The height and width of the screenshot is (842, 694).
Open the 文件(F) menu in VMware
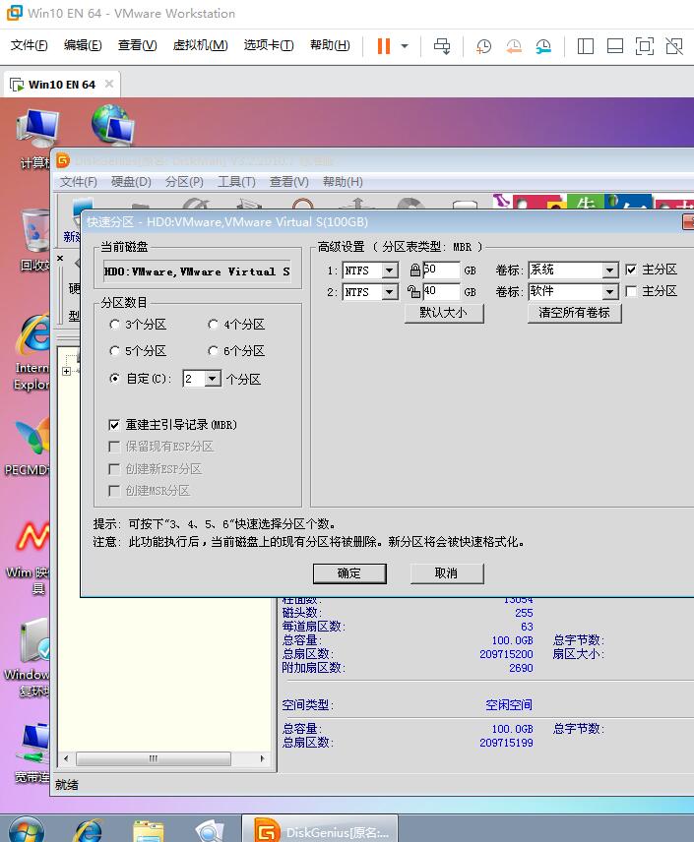[x=29, y=45]
